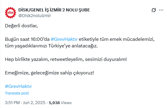Click the "Değerli dostlar," greeting line
167x108 pixels.
[x=21, y=26]
